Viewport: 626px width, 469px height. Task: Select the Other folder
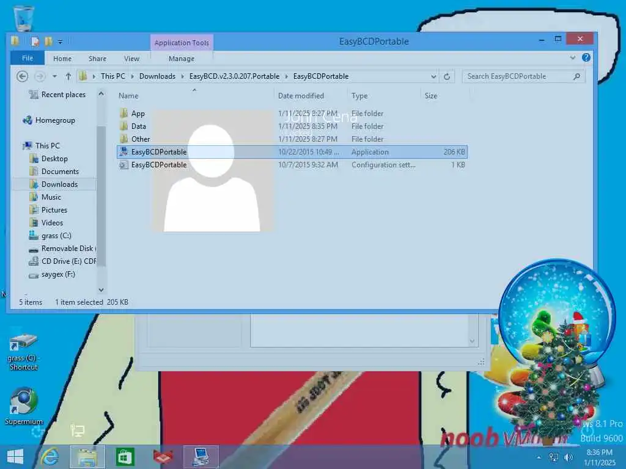(292, 139)
